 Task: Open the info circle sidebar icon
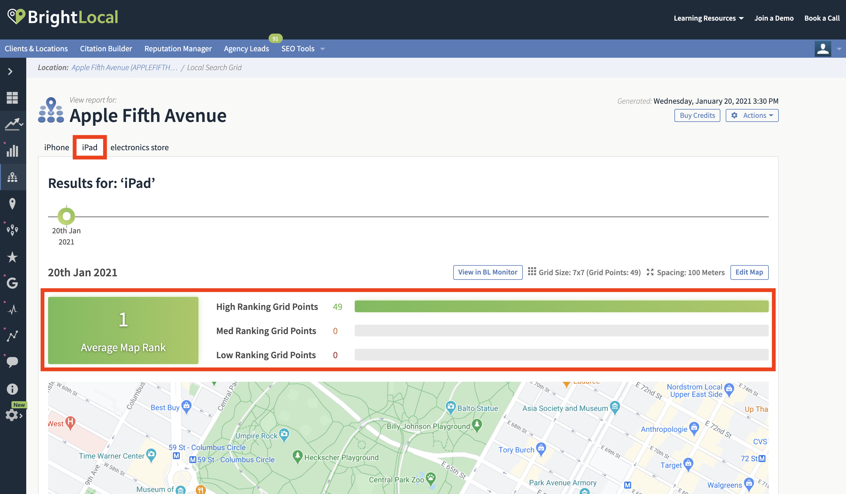12,389
